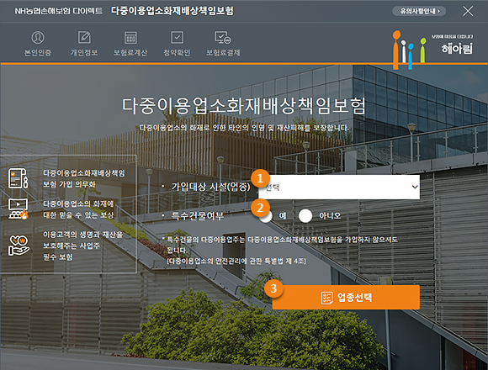488x370 pixels.
Task: Select the 보험료결제 monitor icon
Action: point(223,37)
